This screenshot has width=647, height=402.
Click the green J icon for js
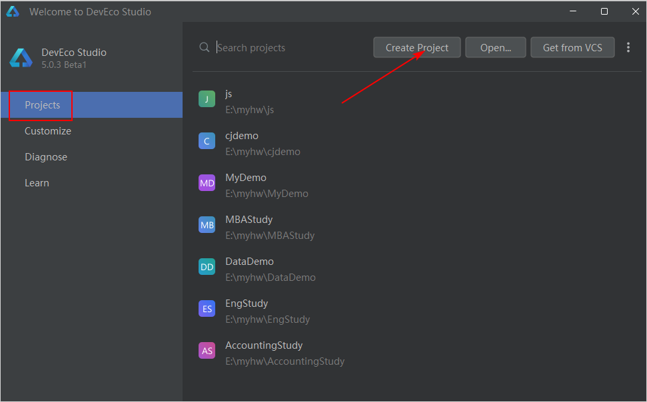(207, 99)
